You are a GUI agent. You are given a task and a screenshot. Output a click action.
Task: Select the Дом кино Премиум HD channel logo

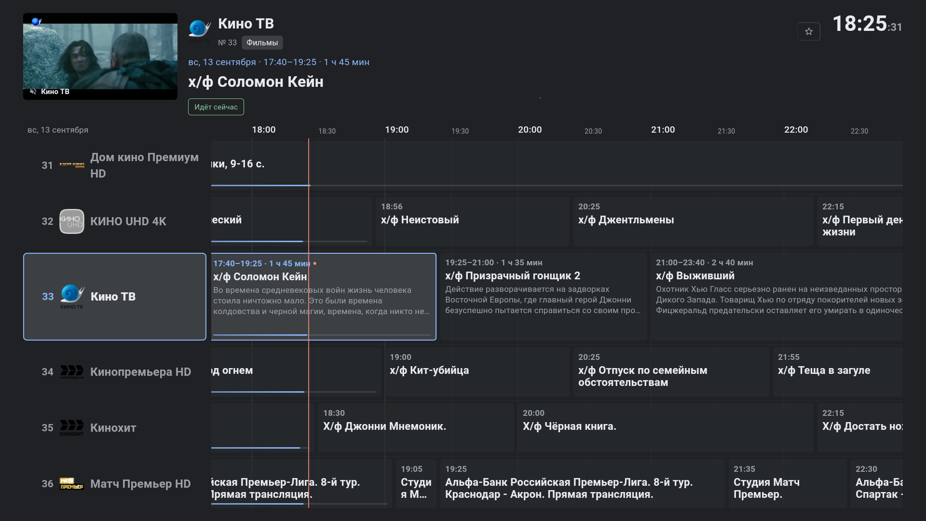[72, 165]
